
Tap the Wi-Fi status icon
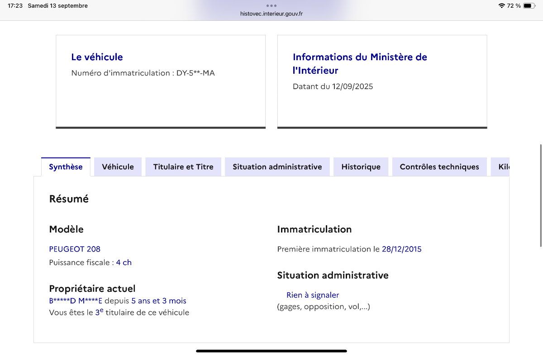(x=501, y=6)
